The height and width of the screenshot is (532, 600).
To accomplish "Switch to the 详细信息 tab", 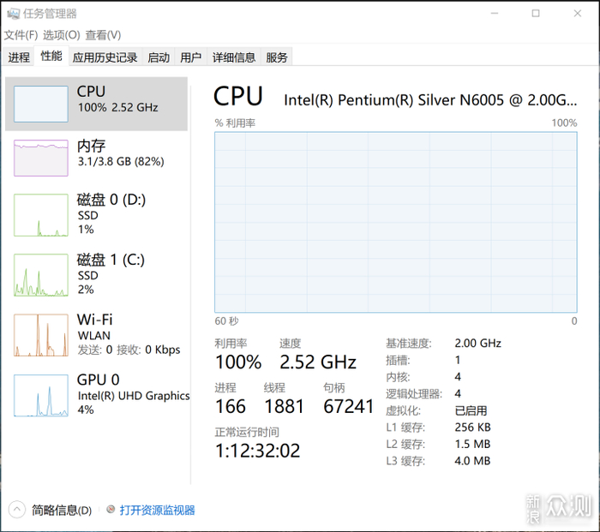I will [x=234, y=57].
